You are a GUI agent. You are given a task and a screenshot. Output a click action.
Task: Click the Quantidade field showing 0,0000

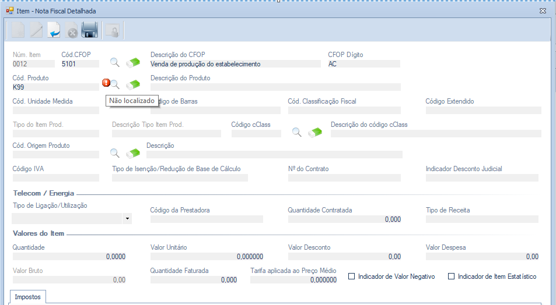point(69,257)
